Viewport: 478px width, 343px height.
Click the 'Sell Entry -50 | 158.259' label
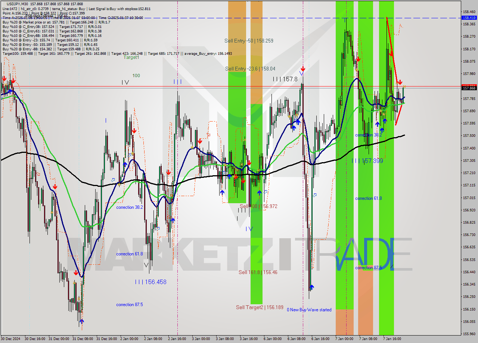[249, 41]
